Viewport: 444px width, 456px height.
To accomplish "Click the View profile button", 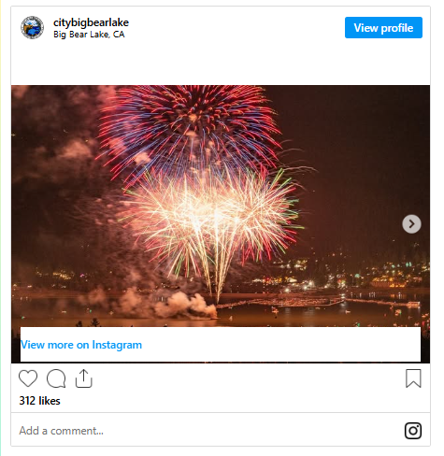I will pyautogui.click(x=383, y=28).
